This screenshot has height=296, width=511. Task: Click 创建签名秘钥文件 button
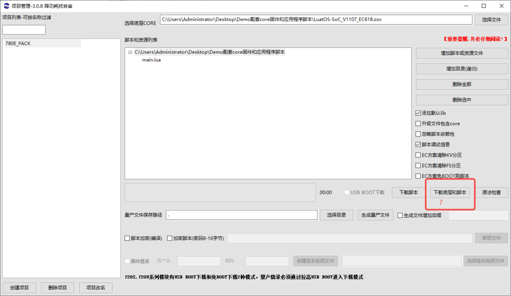tap(316, 261)
